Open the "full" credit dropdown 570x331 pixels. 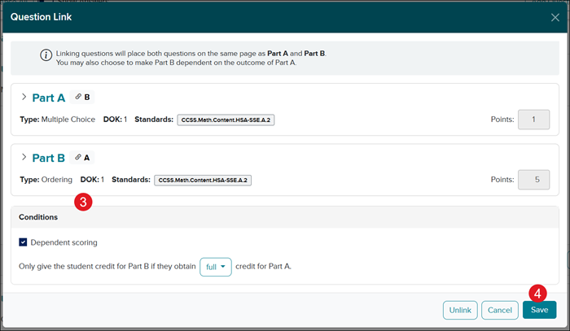pyautogui.click(x=215, y=266)
